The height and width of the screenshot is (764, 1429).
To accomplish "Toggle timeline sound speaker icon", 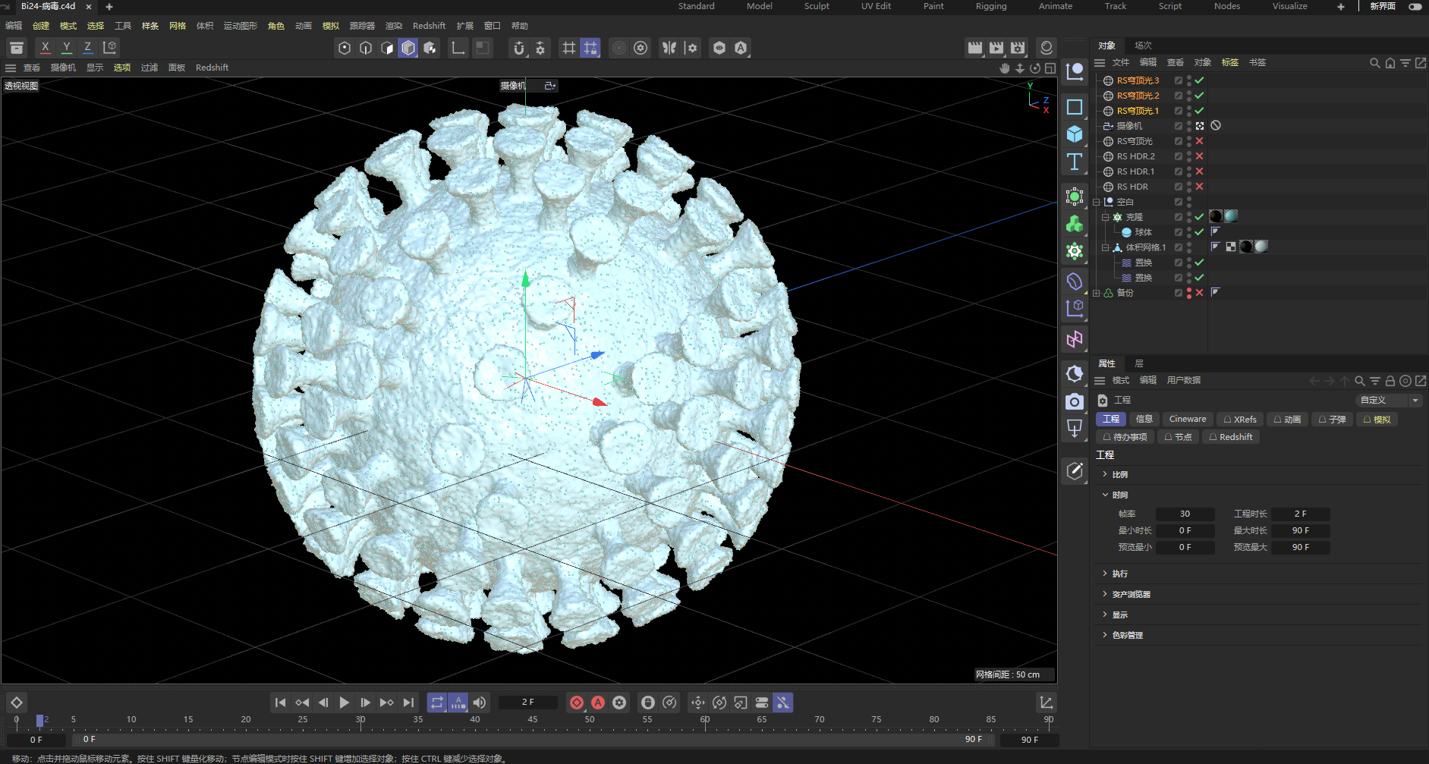I will coord(480,703).
